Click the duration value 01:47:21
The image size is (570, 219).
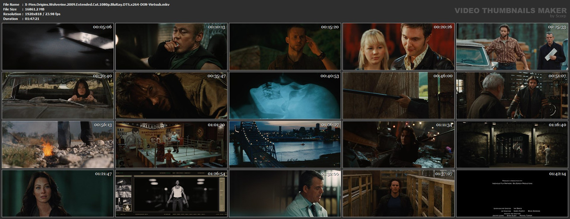33,19
